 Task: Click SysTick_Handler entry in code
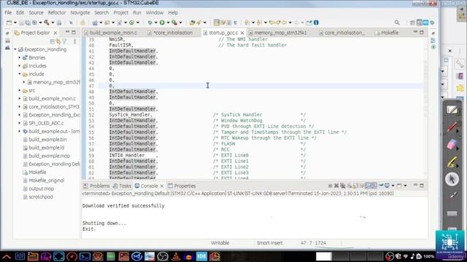click(x=131, y=115)
